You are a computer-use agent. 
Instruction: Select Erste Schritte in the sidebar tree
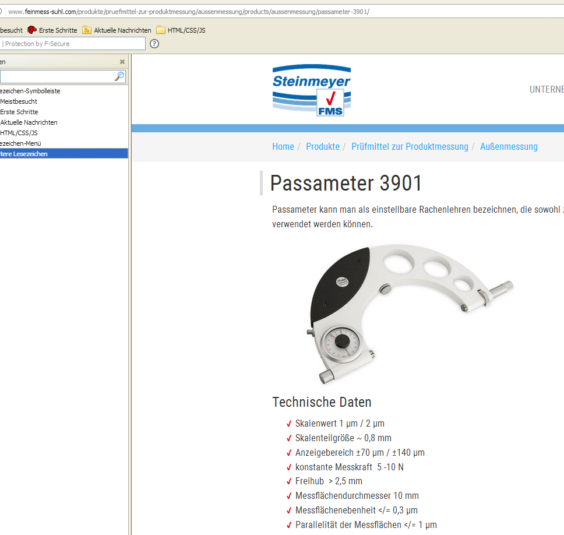pyautogui.click(x=19, y=112)
